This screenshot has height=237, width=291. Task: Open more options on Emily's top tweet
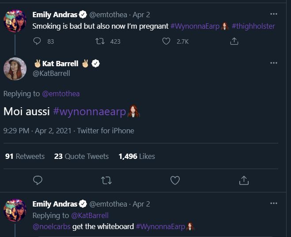tap(274, 14)
